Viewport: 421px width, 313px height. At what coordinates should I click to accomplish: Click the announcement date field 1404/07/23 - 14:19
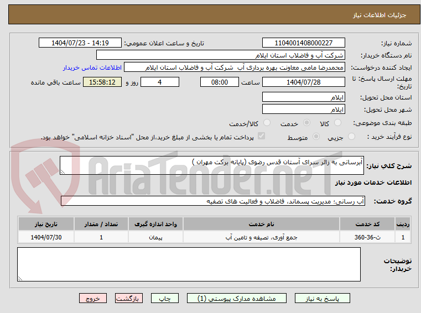[80, 43]
